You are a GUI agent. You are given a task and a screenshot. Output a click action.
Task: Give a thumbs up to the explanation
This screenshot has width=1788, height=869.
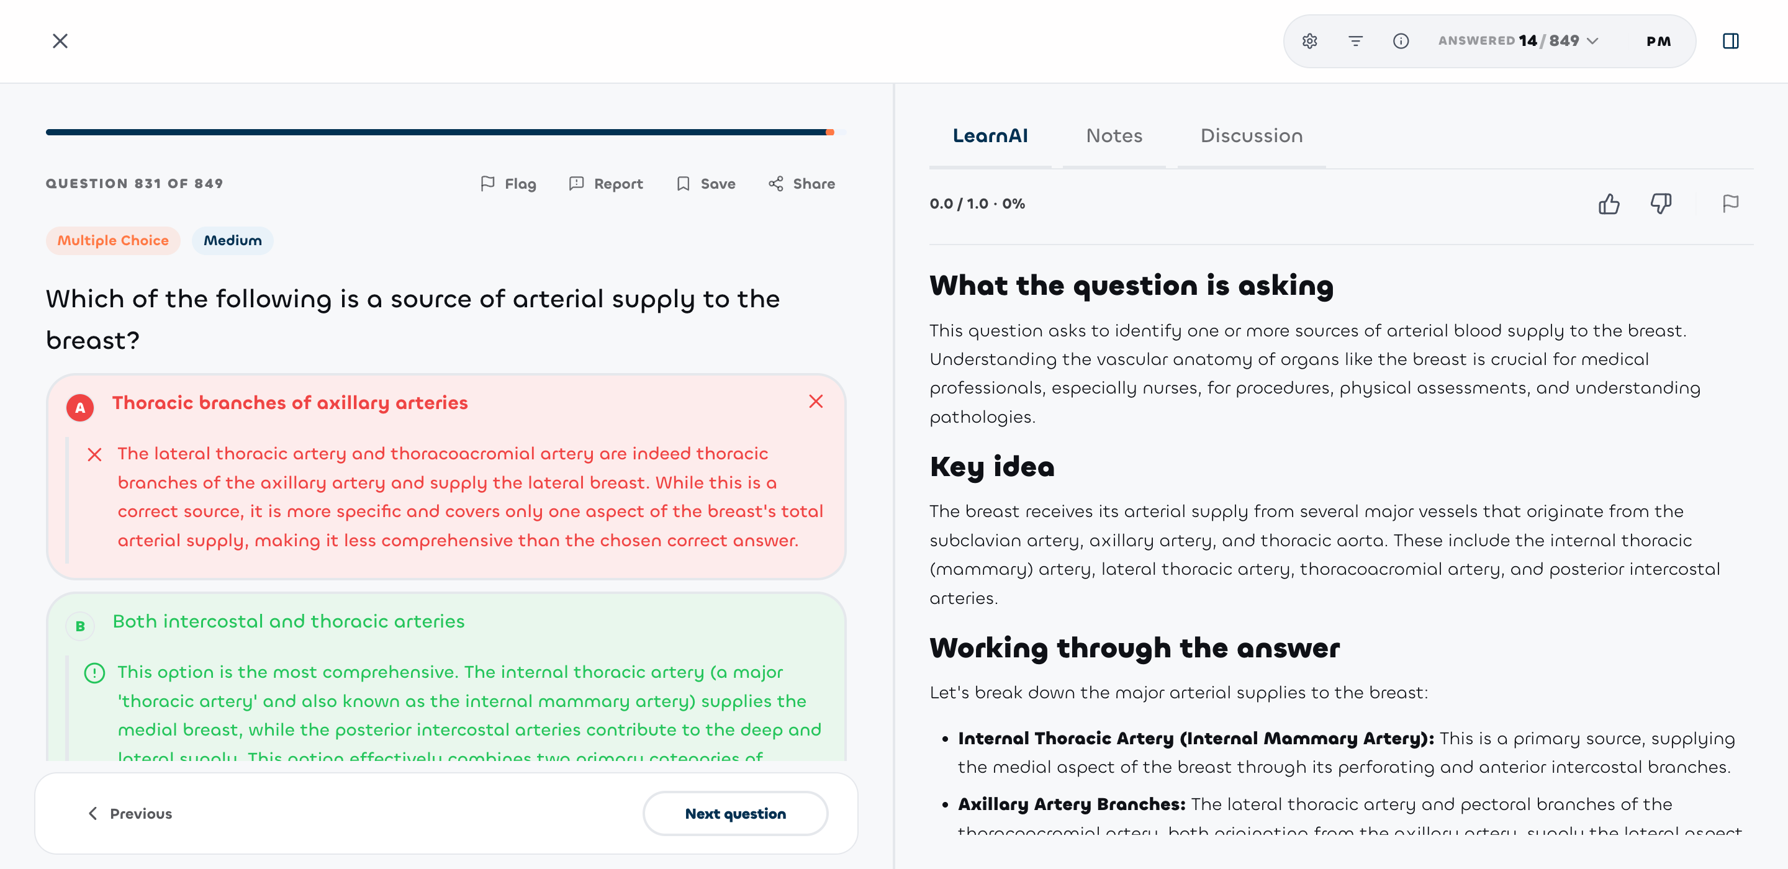(1608, 204)
